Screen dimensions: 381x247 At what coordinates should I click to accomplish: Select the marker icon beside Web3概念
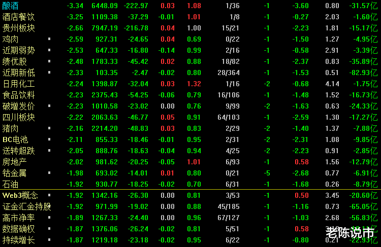pos(49,195)
